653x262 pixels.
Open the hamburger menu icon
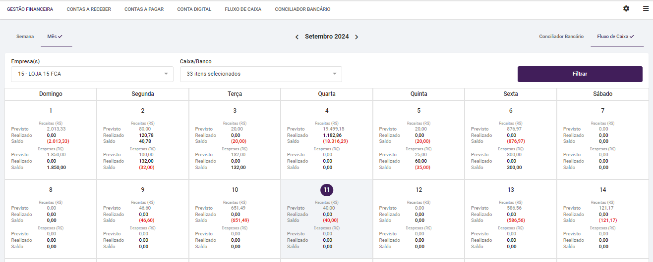(646, 9)
